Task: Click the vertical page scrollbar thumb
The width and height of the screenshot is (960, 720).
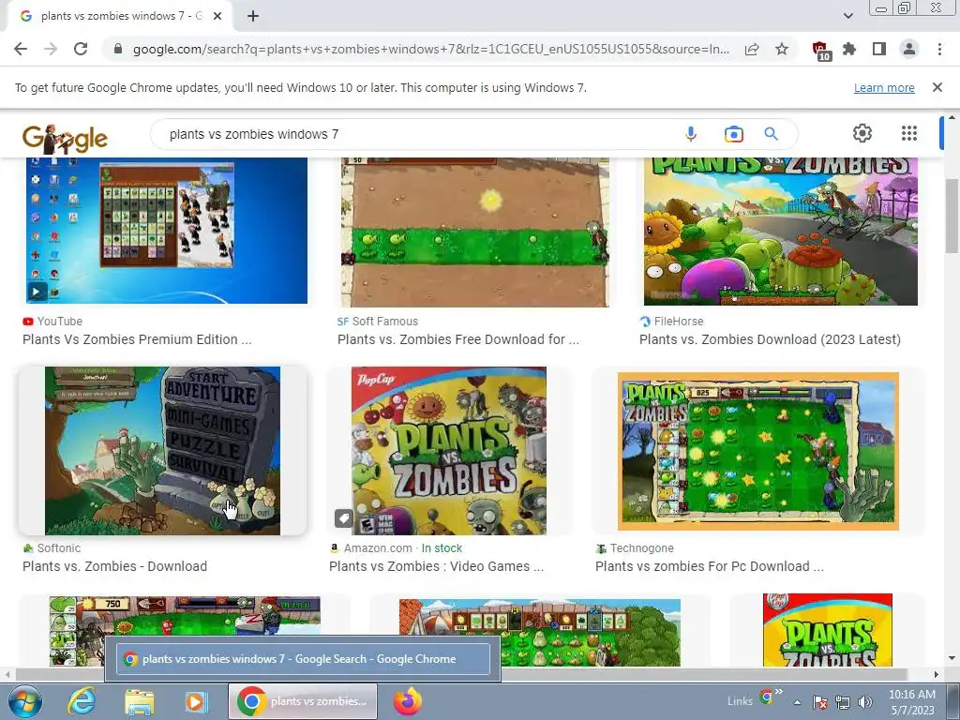Action: pyautogui.click(x=952, y=216)
